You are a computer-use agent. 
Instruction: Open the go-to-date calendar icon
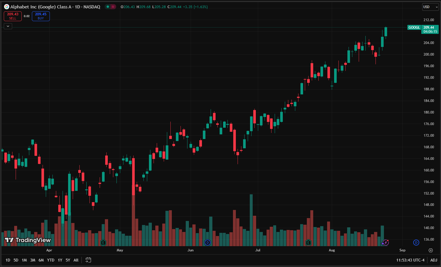pyautogui.click(x=88, y=260)
